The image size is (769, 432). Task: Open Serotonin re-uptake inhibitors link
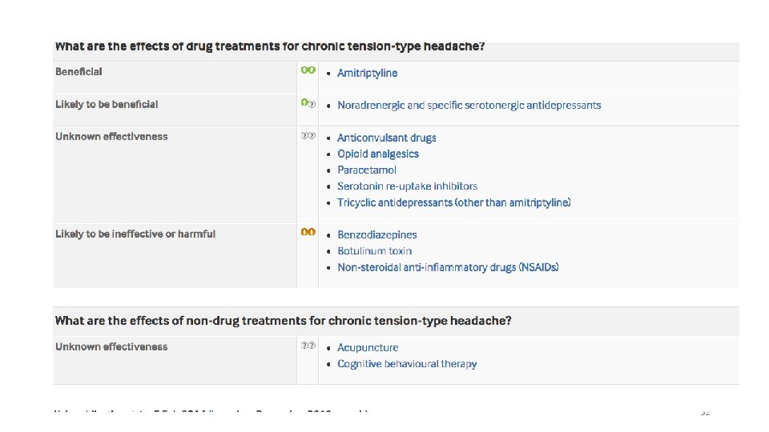[407, 186]
